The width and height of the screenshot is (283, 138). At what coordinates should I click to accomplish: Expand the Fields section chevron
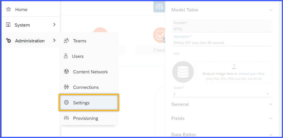coord(271,118)
